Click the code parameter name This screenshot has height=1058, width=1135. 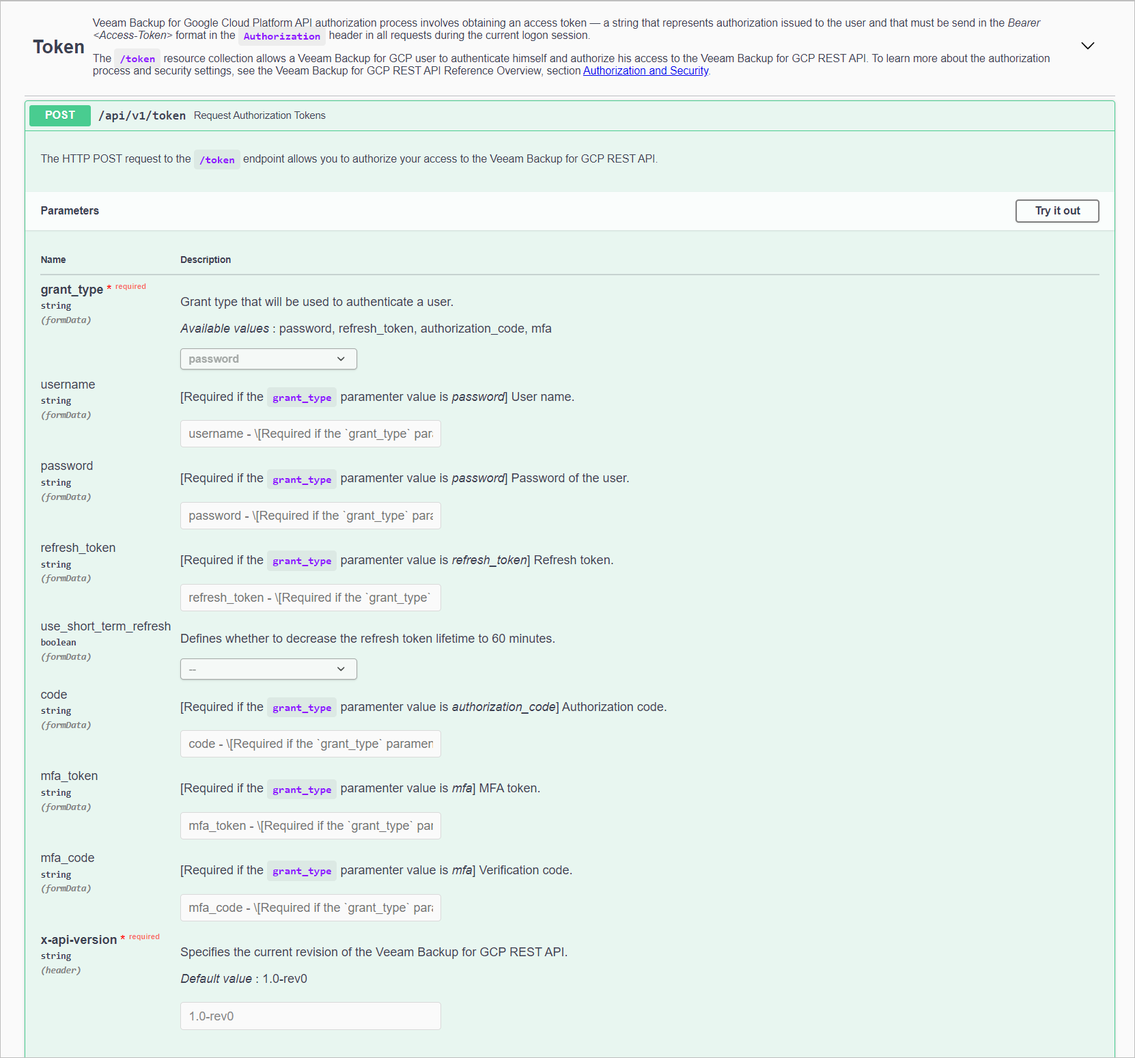pos(54,695)
